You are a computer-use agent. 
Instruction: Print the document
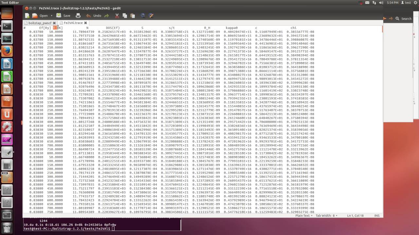pyautogui.click(x=78, y=15)
